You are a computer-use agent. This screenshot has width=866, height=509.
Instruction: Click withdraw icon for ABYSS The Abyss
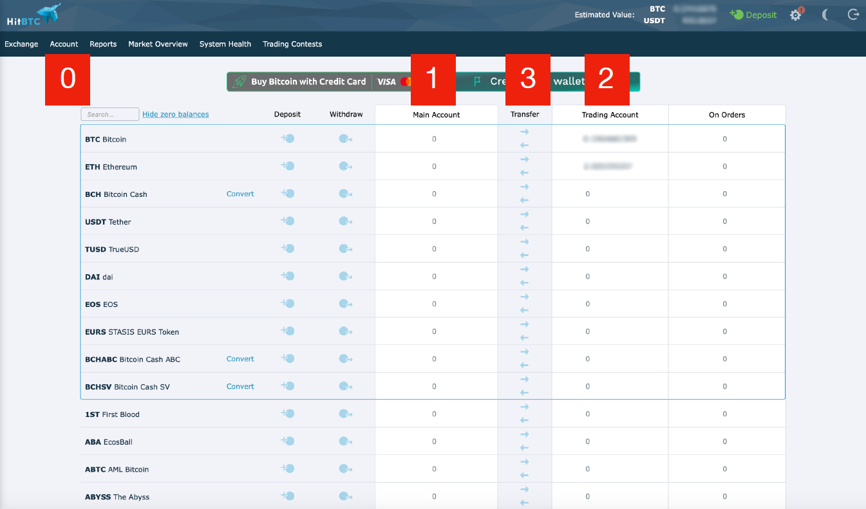(346, 497)
